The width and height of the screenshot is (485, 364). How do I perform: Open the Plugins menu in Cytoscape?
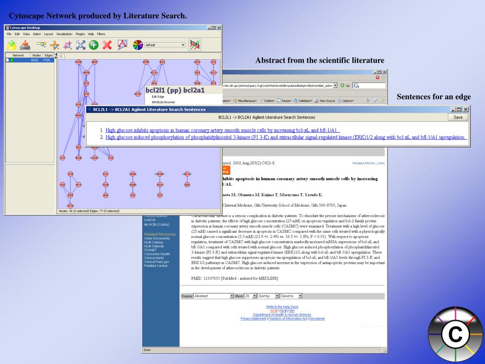[x=80, y=34]
